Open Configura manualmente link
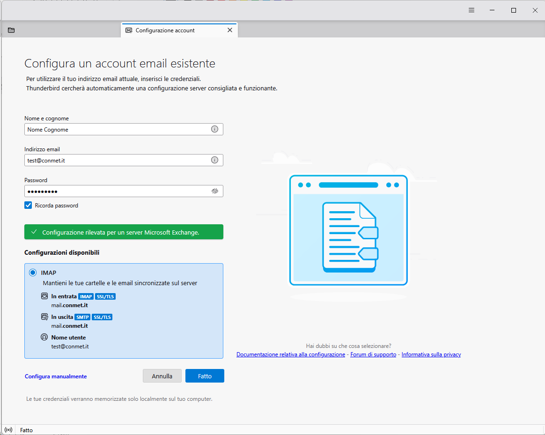The image size is (545, 435). click(x=56, y=376)
